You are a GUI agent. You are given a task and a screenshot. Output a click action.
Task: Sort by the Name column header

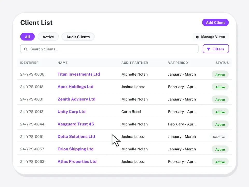[x=63, y=63]
